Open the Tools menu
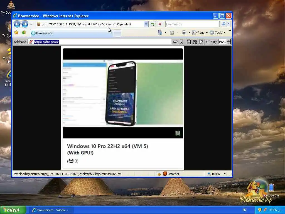Image resolution: width=285 pixels, height=214 pixels. point(218,33)
